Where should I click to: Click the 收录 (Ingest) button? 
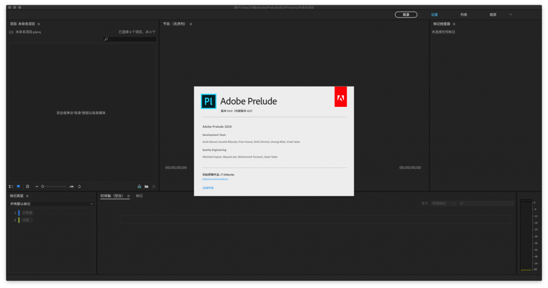tap(406, 14)
